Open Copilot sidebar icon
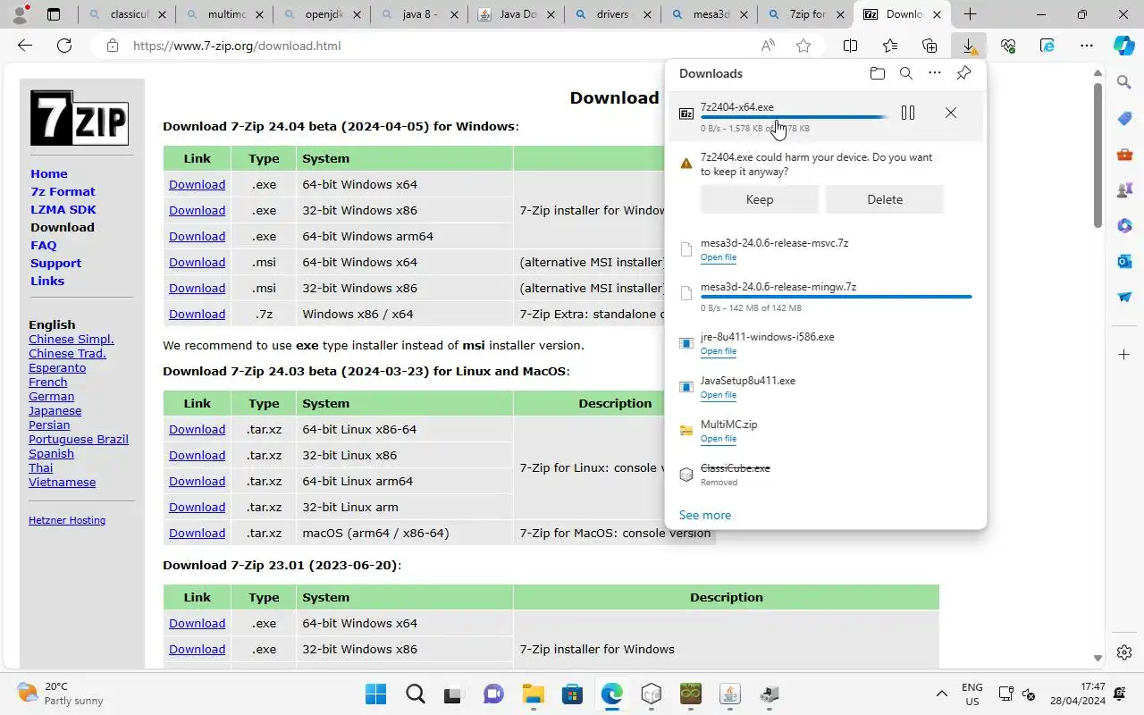The width and height of the screenshot is (1144, 715). tap(1124, 46)
